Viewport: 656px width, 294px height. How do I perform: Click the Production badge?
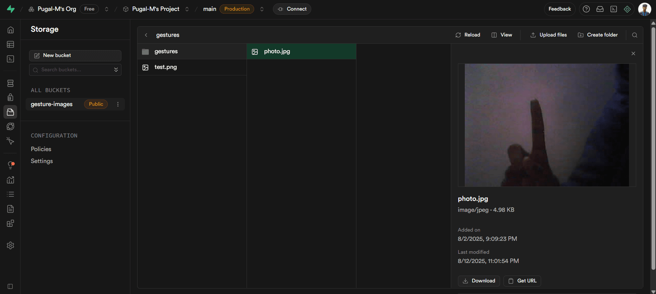click(237, 9)
